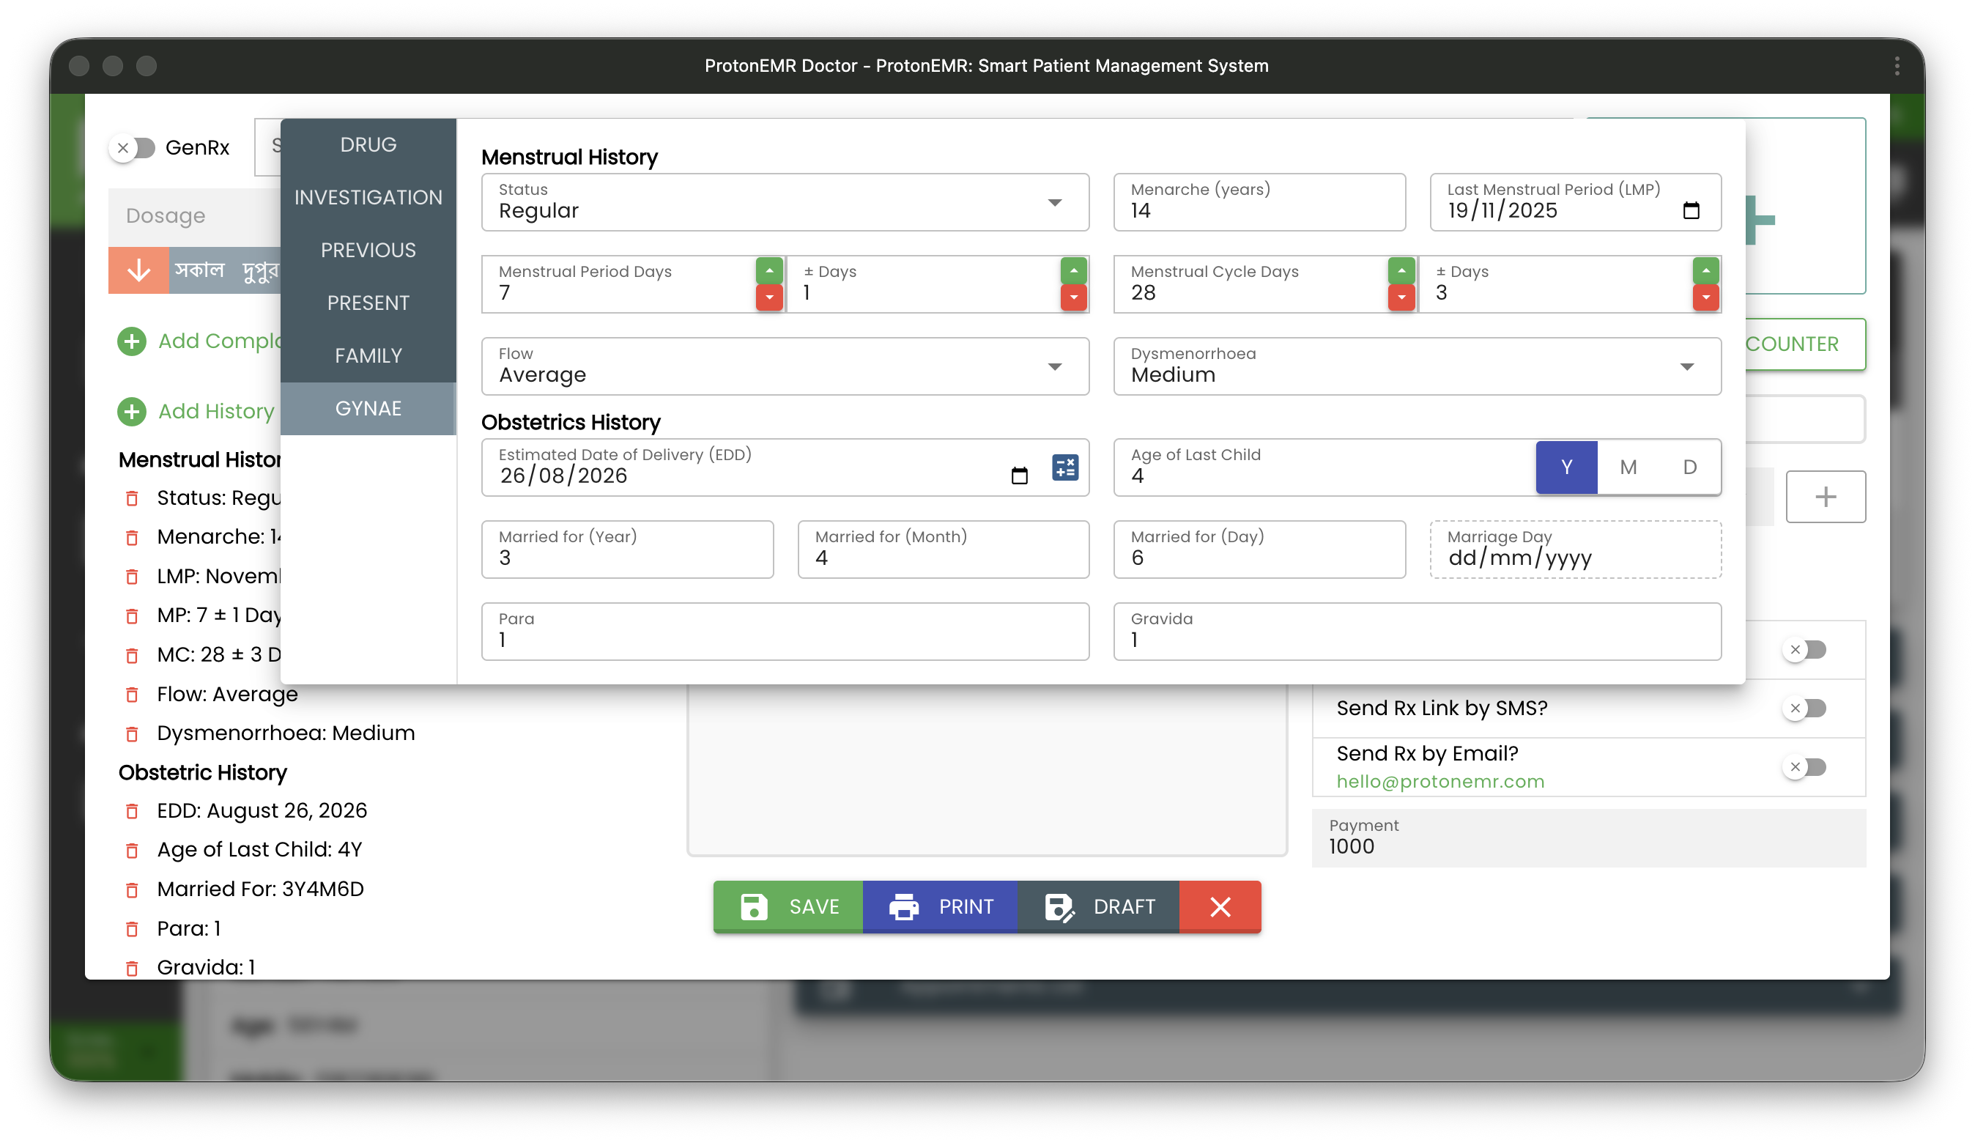Viewport: 1975px width, 1143px height.
Task: Delete the 'Gravida: 1' entry via trash icon
Action: [x=132, y=968]
